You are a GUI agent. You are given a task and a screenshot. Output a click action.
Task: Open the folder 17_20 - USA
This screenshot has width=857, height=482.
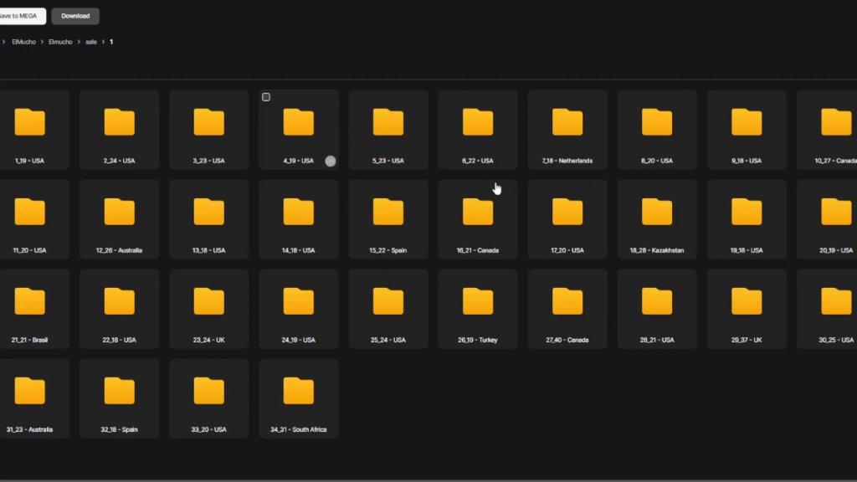pyautogui.click(x=567, y=219)
